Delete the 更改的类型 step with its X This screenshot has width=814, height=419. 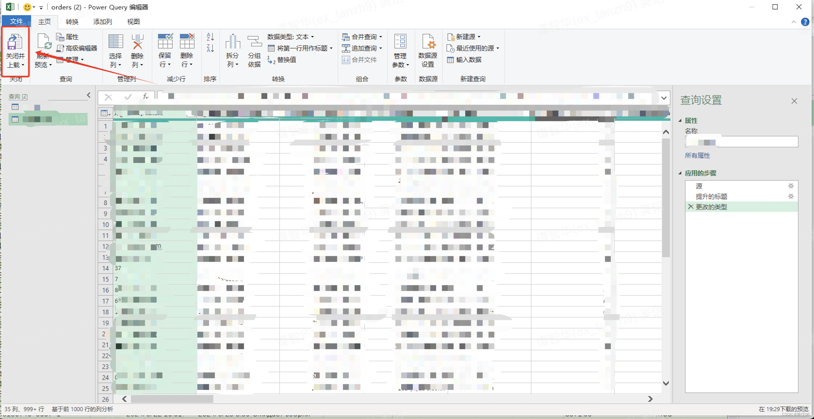coord(691,207)
